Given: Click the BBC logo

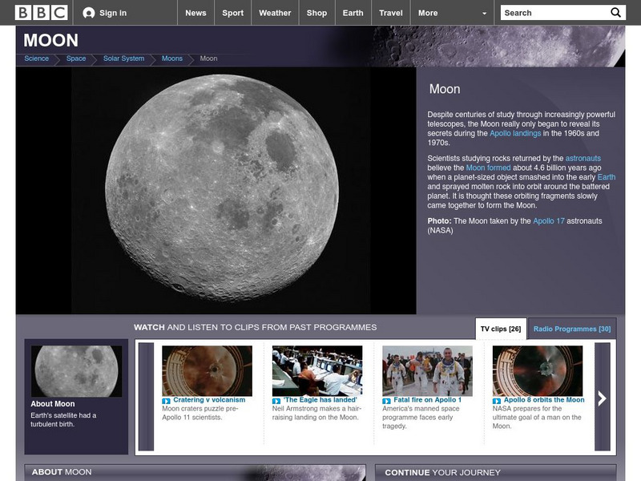Looking at the screenshot, I should (x=37, y=13).
